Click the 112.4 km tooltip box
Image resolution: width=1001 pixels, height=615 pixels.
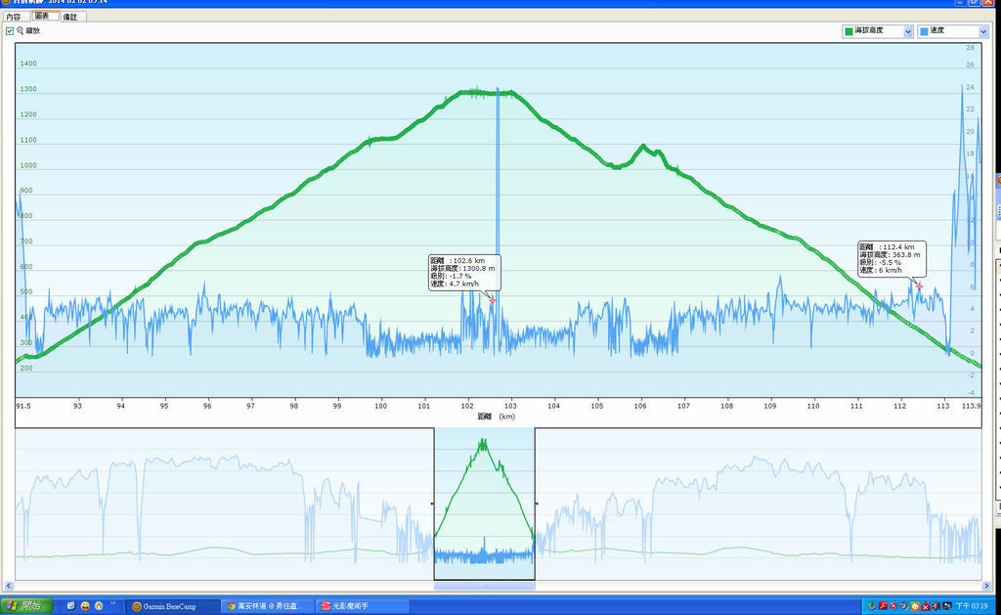[892, 259]
